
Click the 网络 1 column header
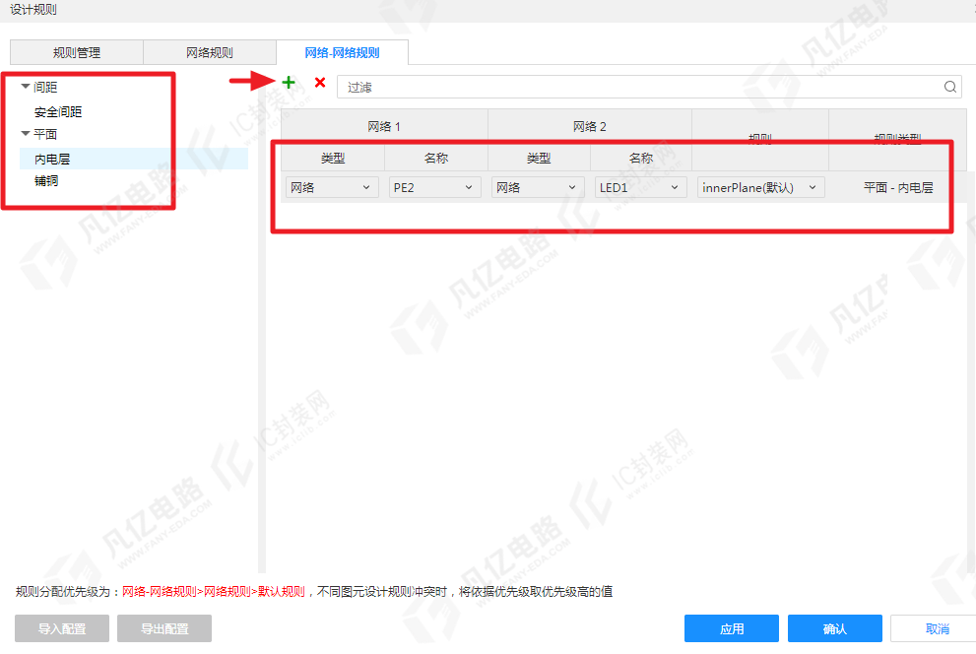coord(384,127)
